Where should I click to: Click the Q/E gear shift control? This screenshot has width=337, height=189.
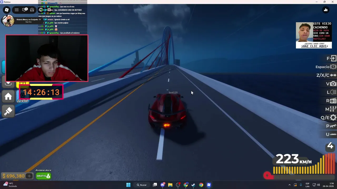[329, 118]
